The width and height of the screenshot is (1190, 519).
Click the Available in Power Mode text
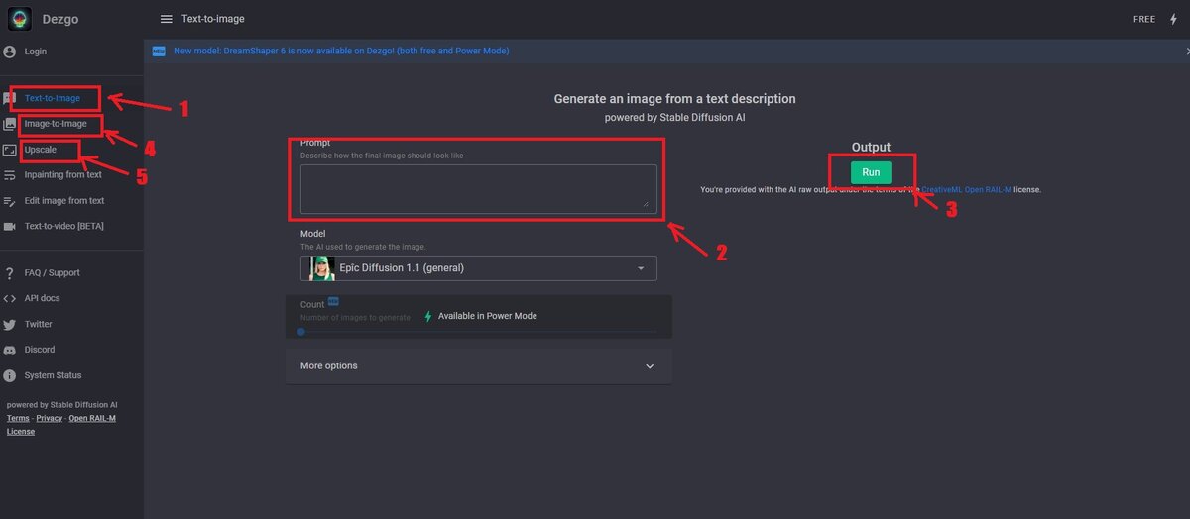[x=488, y=316]
